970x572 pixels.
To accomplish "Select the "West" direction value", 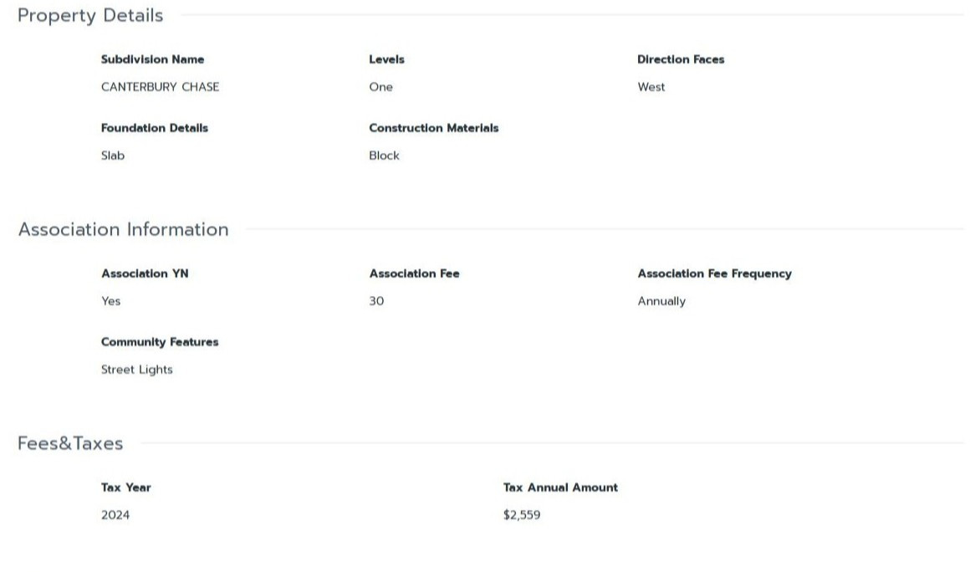I will pos(651,87).
